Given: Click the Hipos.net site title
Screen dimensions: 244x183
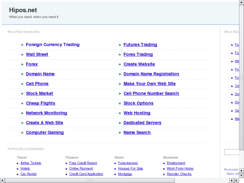Looking at the screenshot, I should (23, 10).
